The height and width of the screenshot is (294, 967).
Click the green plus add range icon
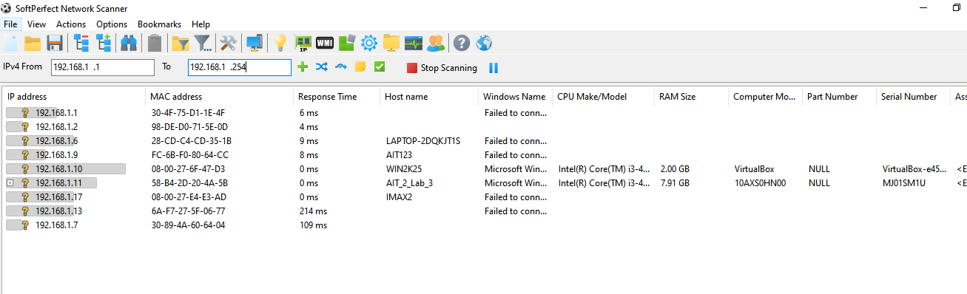click(302, 67)
